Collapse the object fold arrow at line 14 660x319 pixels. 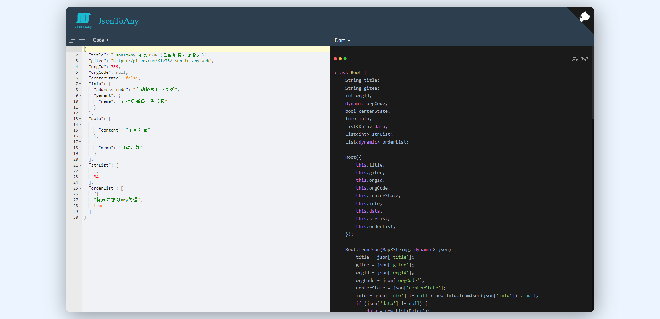coord(80,125)
